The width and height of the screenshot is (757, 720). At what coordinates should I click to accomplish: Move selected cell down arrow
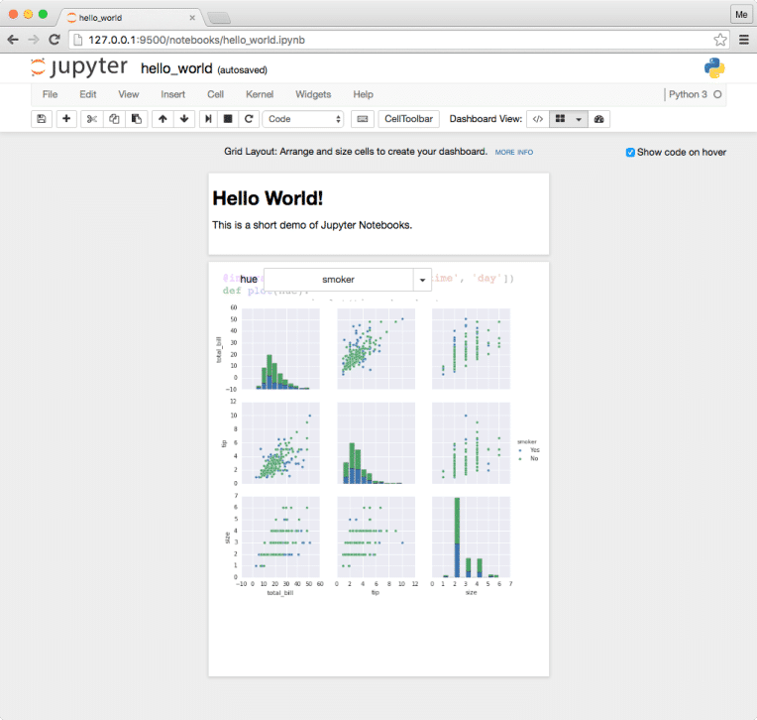[184, 119]
